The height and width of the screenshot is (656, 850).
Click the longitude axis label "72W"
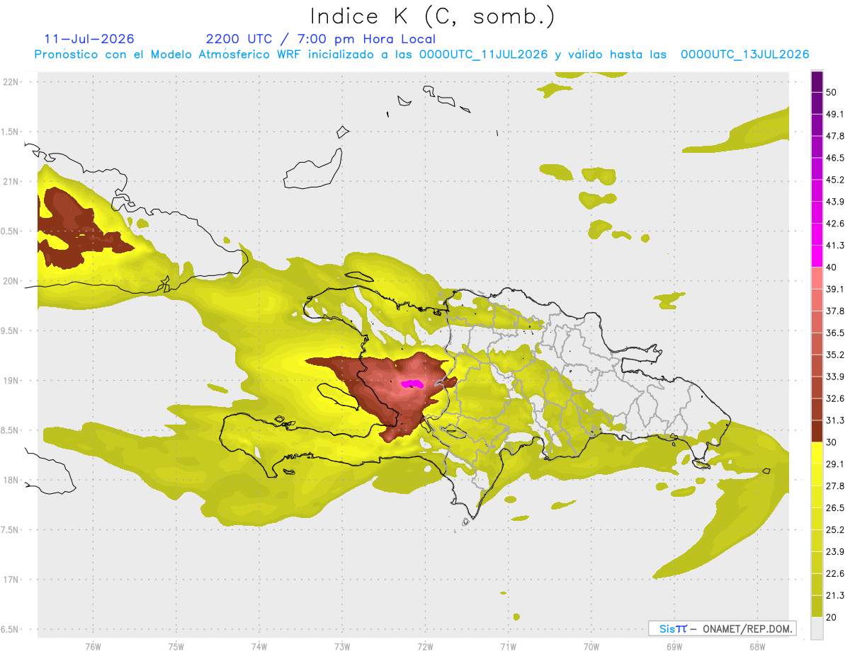[425, 646]
